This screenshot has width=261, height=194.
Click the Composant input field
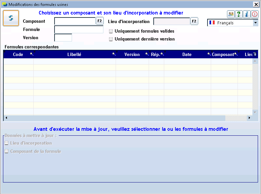75,21
